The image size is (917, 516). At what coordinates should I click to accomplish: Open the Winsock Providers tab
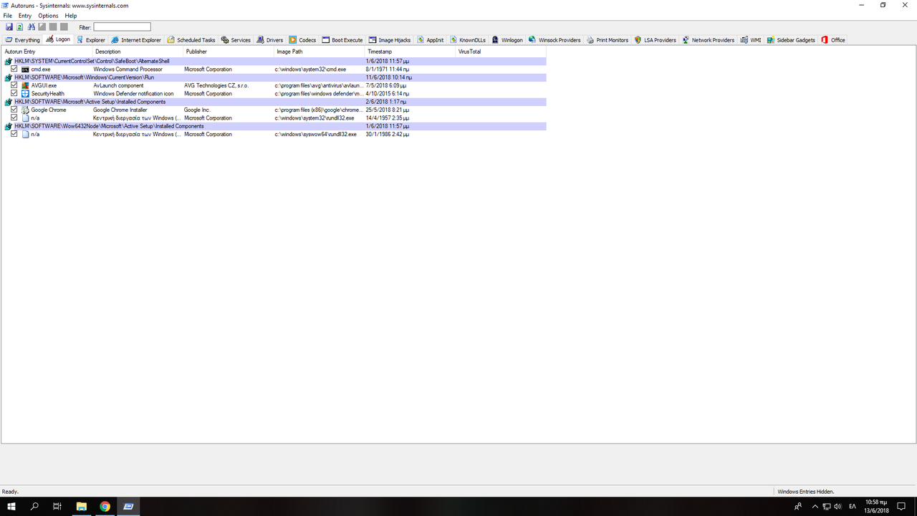tap(554, 40)
